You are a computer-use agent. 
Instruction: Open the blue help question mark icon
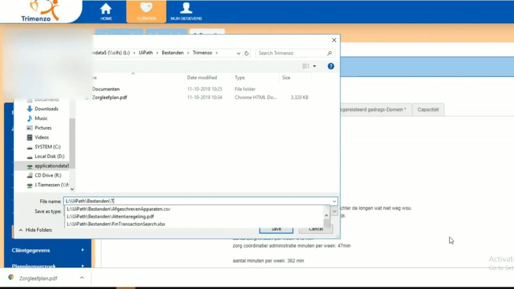tap(331, 66)
